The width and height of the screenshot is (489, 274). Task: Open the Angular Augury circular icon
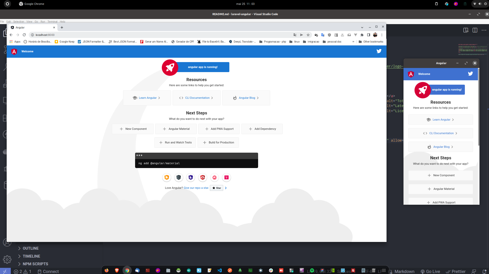click(191, 177)
